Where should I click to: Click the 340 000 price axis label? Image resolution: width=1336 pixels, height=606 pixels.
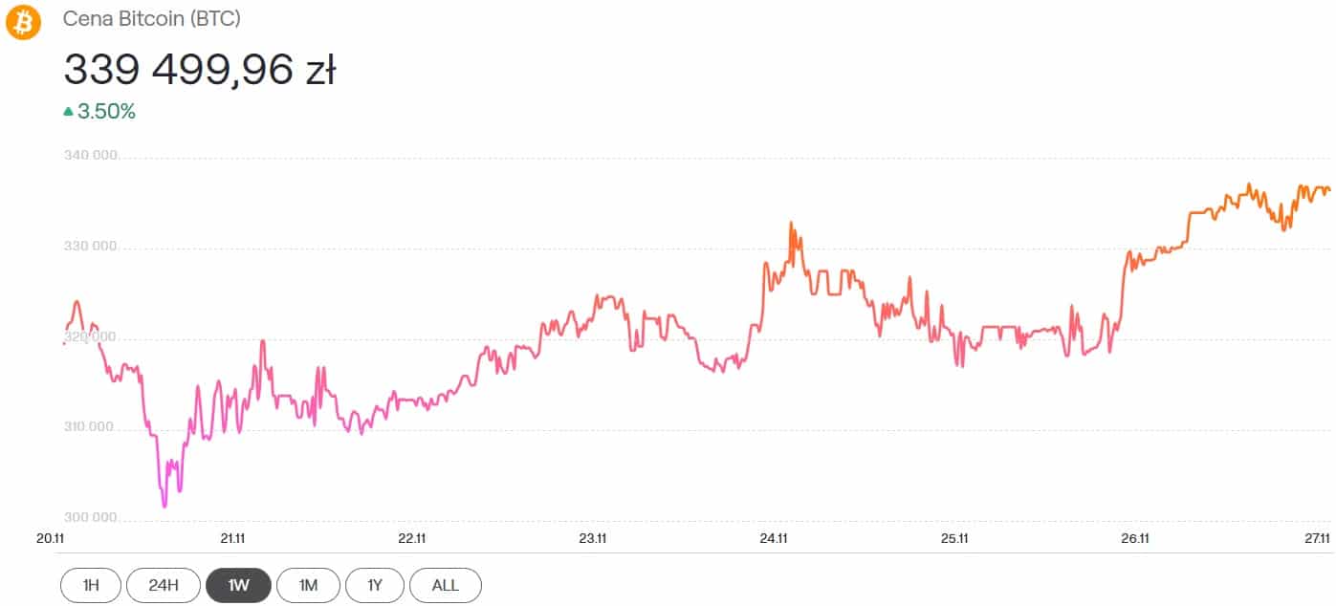90,156
